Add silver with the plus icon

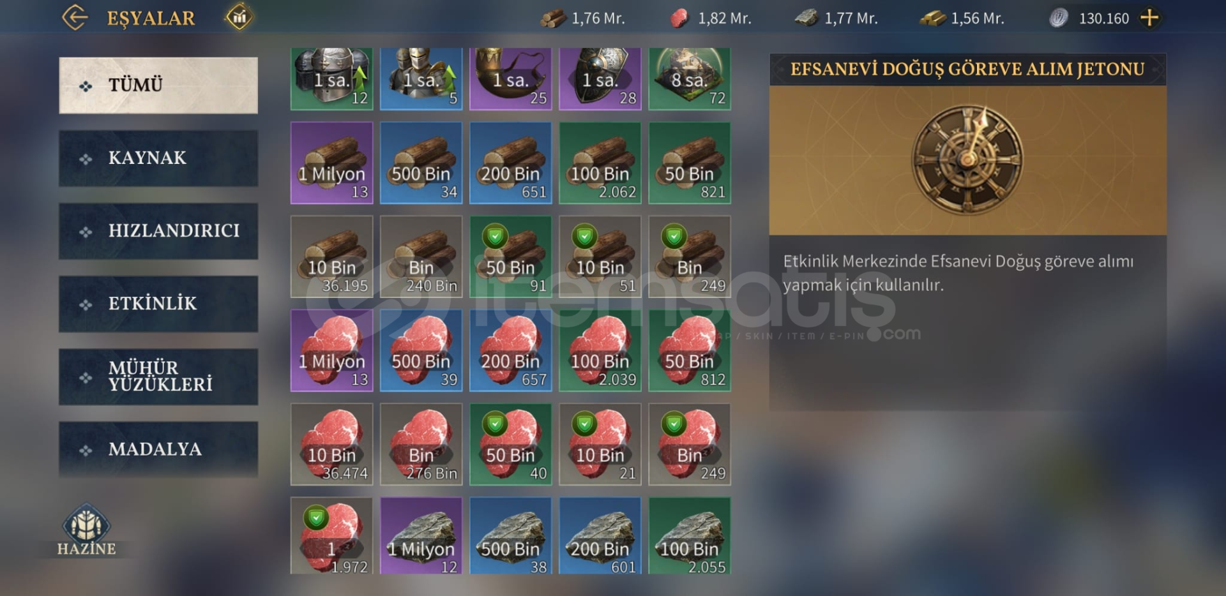(x=1149, y=18)
